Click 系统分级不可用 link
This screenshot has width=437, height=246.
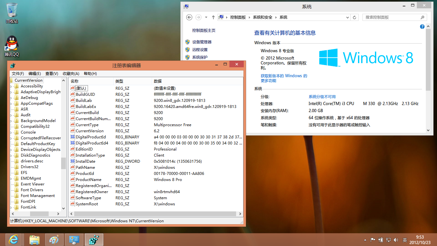pyautogui.click(x=322, y=97)
